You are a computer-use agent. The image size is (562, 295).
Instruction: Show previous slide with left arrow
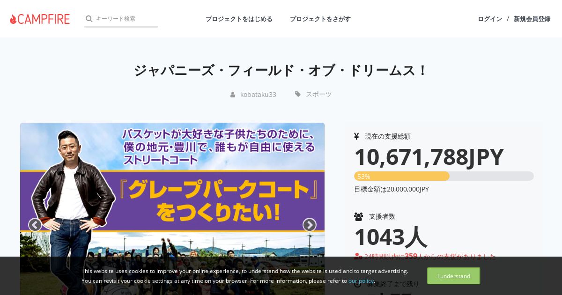point(35,225)
